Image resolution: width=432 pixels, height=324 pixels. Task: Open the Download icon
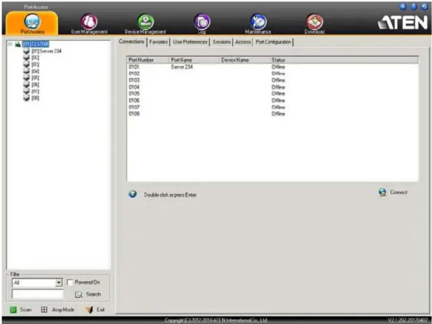pos(315,22)
